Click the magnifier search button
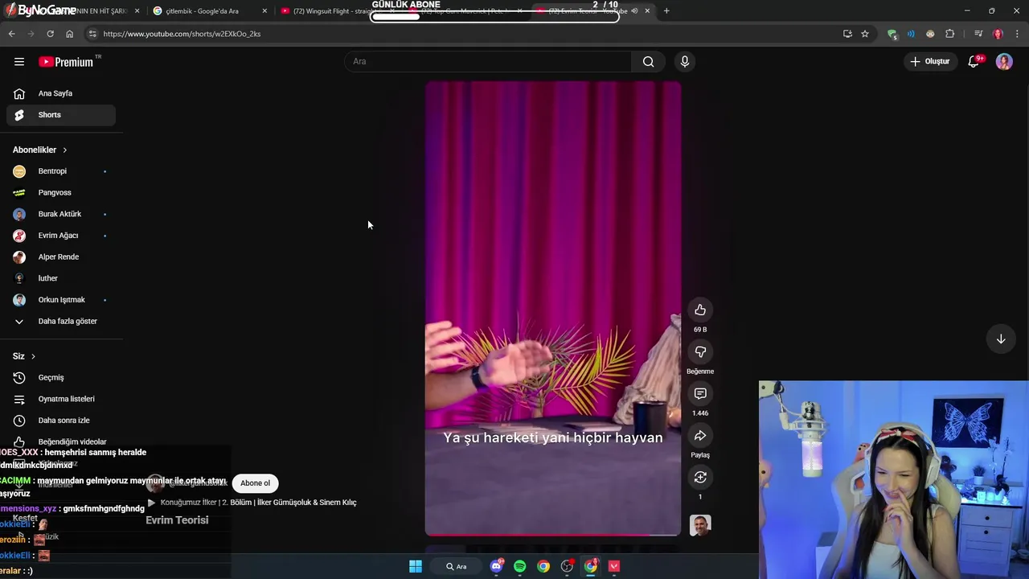 pos(648,62)
